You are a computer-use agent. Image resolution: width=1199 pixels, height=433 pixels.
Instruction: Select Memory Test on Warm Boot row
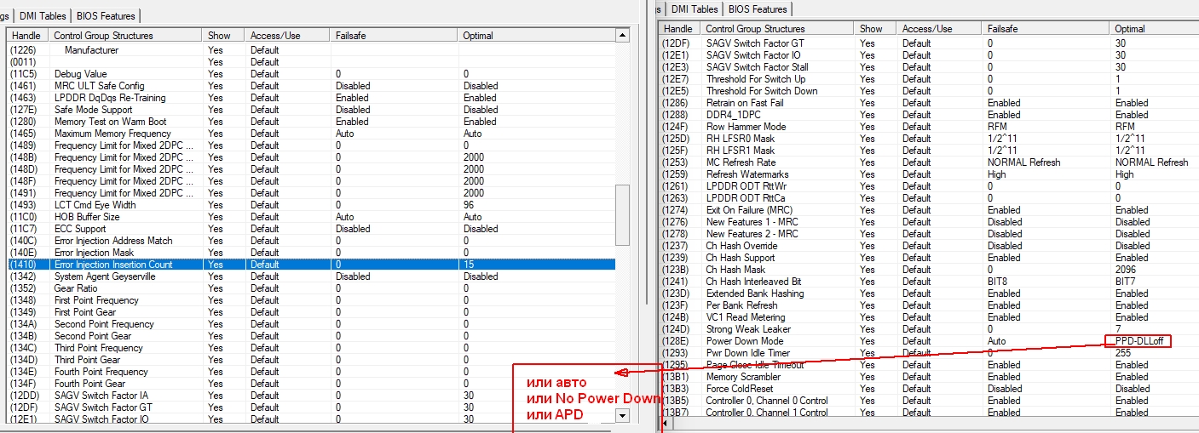point(311,122)
